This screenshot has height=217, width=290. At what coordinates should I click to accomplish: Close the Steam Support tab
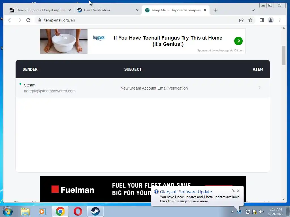pyautogui.click(x=70, y=10)
